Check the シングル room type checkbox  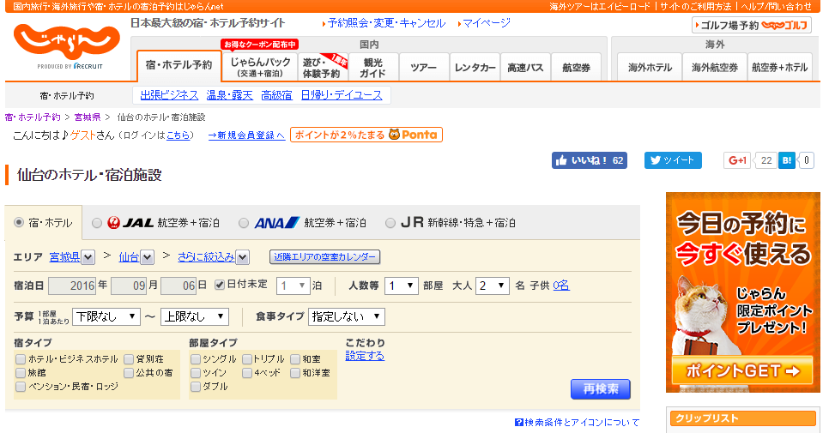(x=196, y=359)
